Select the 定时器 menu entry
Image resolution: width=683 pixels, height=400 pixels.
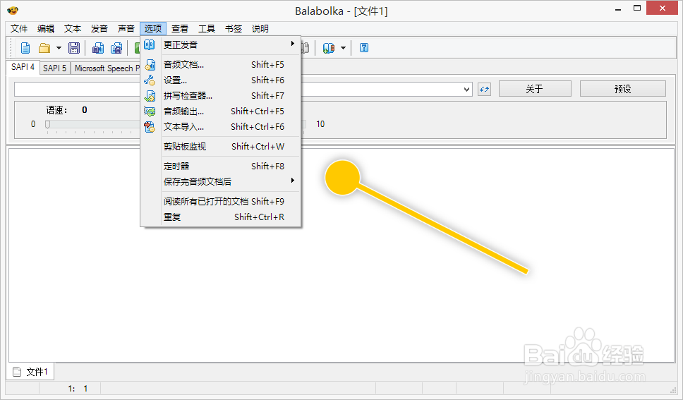[x=220, y=166]
